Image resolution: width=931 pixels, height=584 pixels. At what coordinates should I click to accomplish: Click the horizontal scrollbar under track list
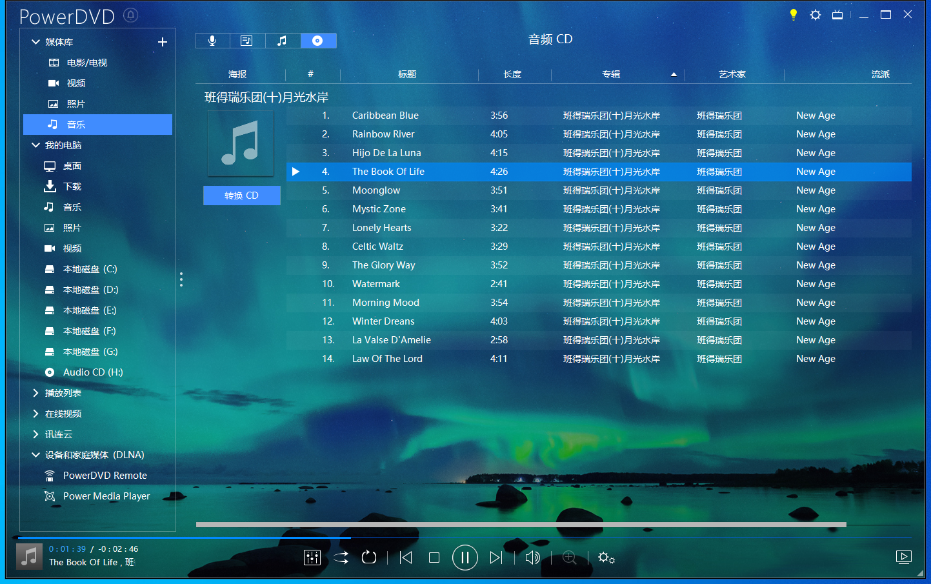pyautogui.click(x=521, y=525)
